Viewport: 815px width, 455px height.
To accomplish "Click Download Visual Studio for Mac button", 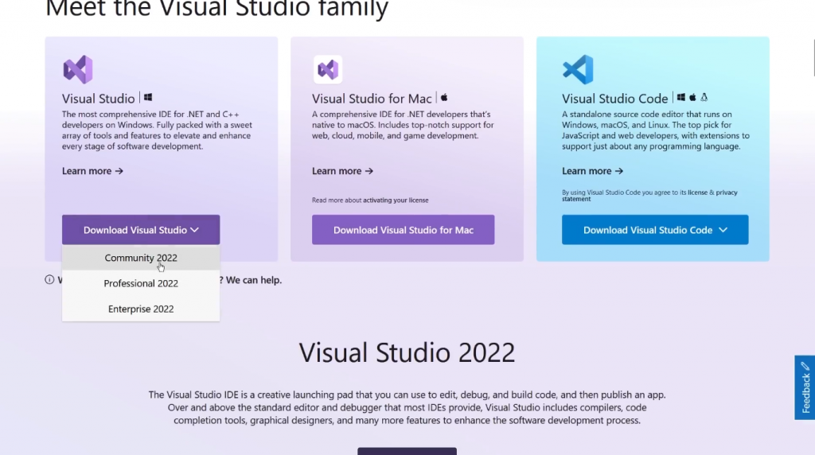I will pos(404,230).
